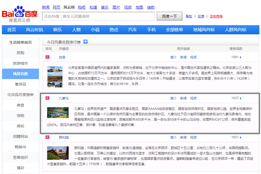Open the 音乐 top link
261x174 pixels.
tap(105, 7)
